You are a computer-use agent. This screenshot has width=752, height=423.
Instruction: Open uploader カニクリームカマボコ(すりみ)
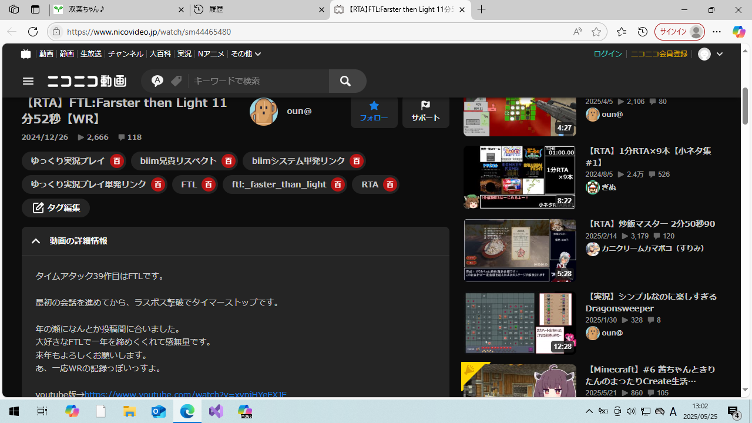(653, 249)
